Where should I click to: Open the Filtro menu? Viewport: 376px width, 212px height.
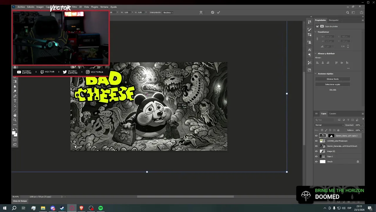74,7
